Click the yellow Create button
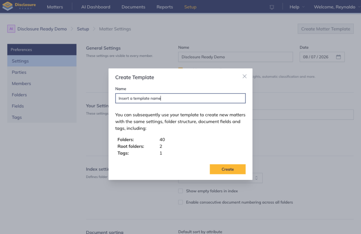 coord(227,169)
